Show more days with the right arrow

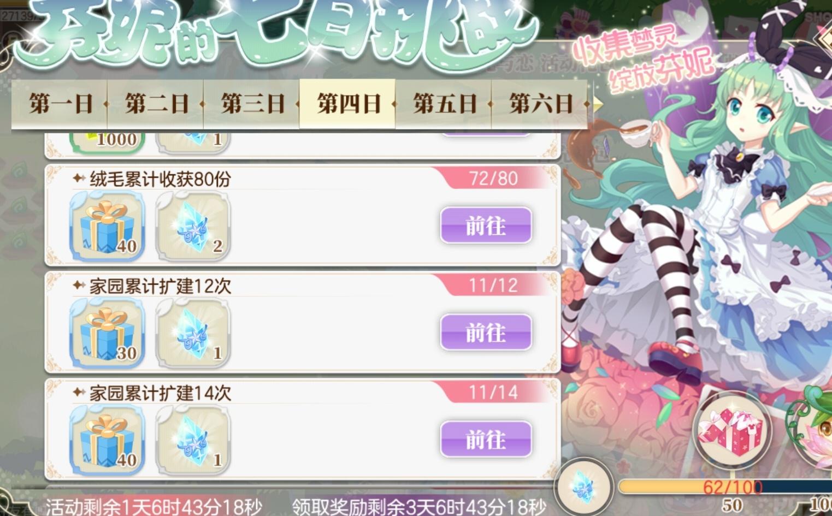[597, 104]
